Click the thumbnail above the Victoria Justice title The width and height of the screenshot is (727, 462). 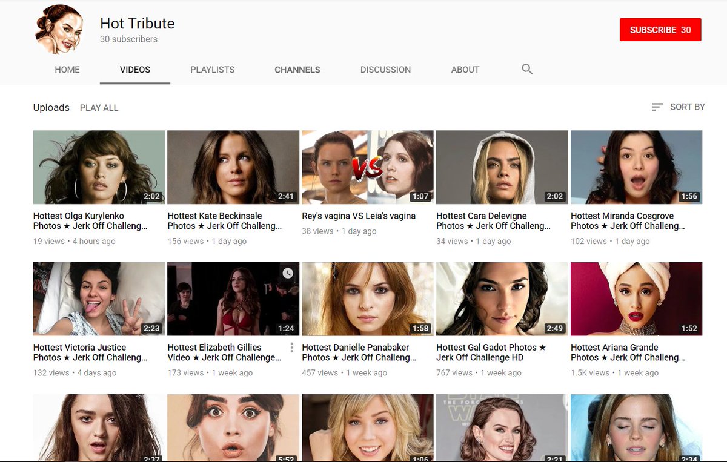(x=99, y=299)
